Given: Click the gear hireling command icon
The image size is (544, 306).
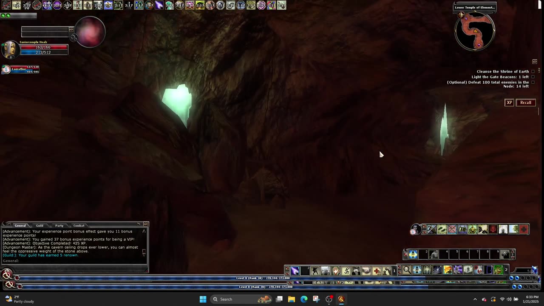Looking at the screenshot, I should [482, 229].
